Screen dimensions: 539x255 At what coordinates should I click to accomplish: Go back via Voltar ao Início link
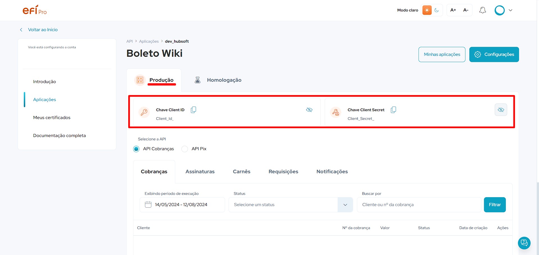pyautogui.click(x=43, y=30)
